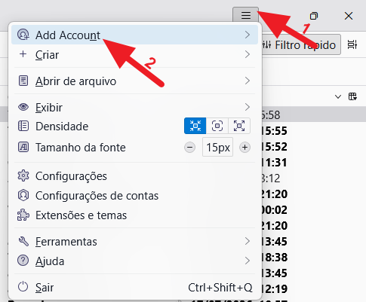Expand the Criar submenu arrow
The width and height of the screenshot is (366, 302).
tap(248, 54)
